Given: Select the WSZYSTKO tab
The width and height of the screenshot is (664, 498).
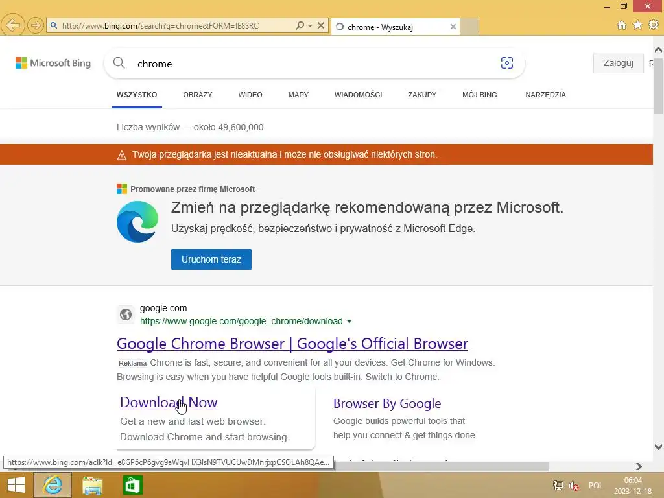Looking at the screenshot, I should click(137, 95).
